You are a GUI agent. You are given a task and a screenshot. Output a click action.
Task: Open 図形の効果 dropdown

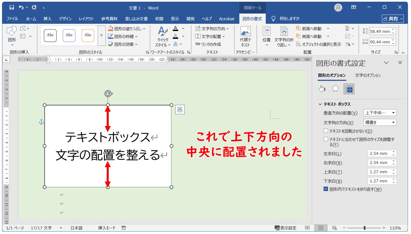[x=123, y=44]
